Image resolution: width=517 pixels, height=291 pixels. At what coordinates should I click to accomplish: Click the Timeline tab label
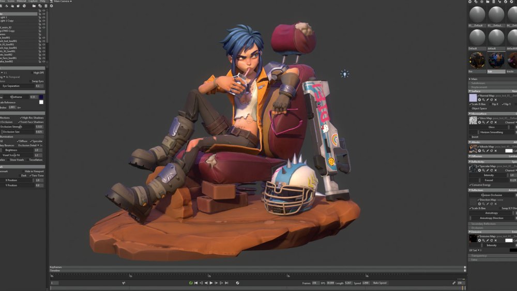pos(55,270)
